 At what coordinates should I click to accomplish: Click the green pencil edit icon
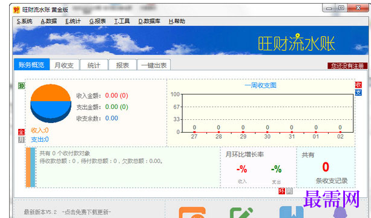tap(241, 213)
